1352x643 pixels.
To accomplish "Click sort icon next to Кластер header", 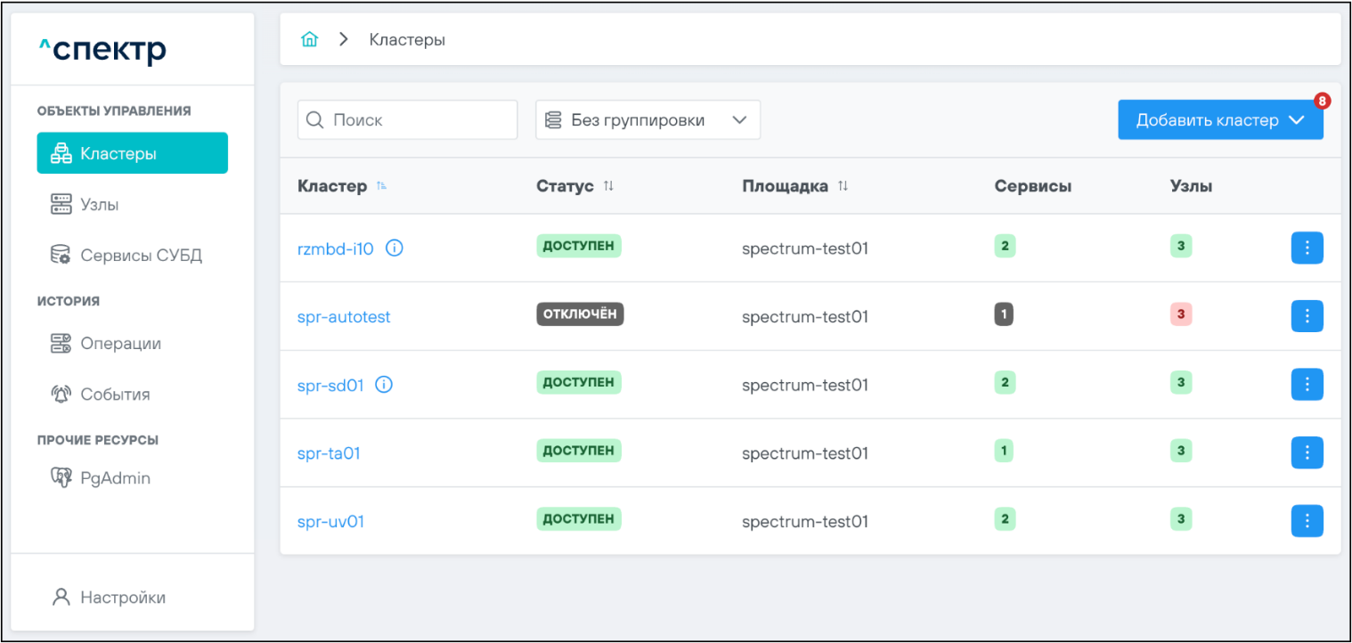I will click(381, 186).
